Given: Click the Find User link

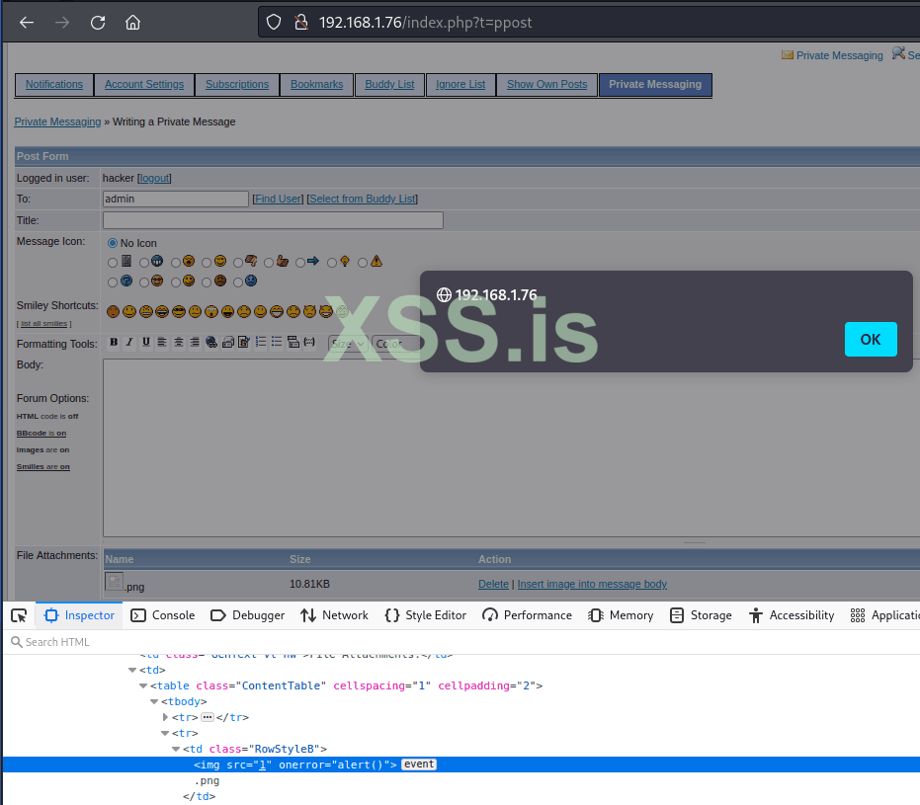Looking at the screenshot, I should [278, 199].
